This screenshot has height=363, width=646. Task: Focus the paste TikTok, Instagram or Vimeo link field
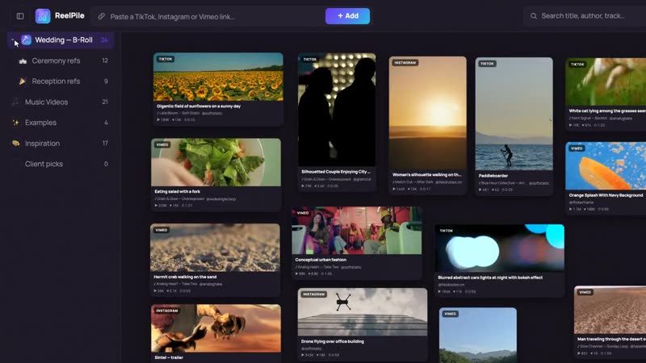(x=208, y=16)
